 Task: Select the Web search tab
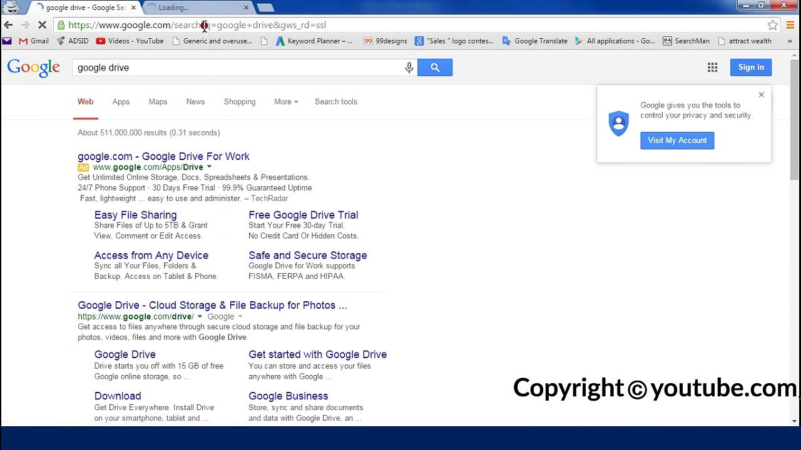pos(86,102)
